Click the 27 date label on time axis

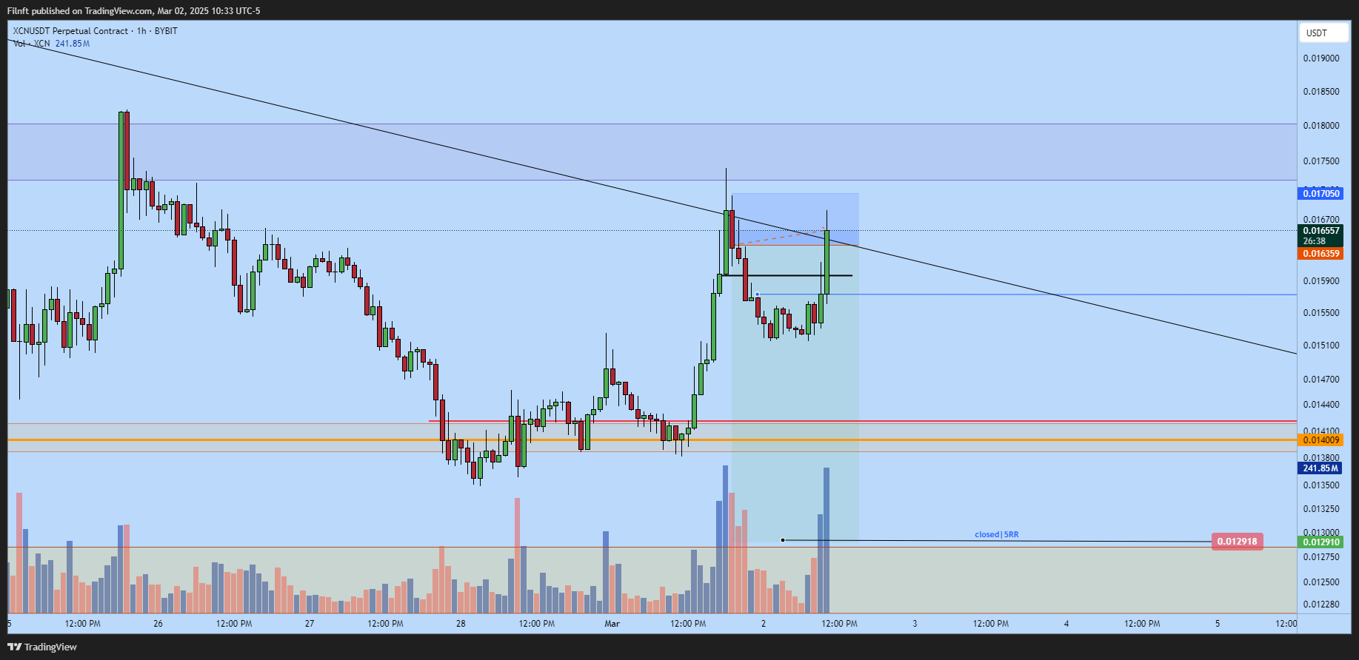(x=310, y=624)
